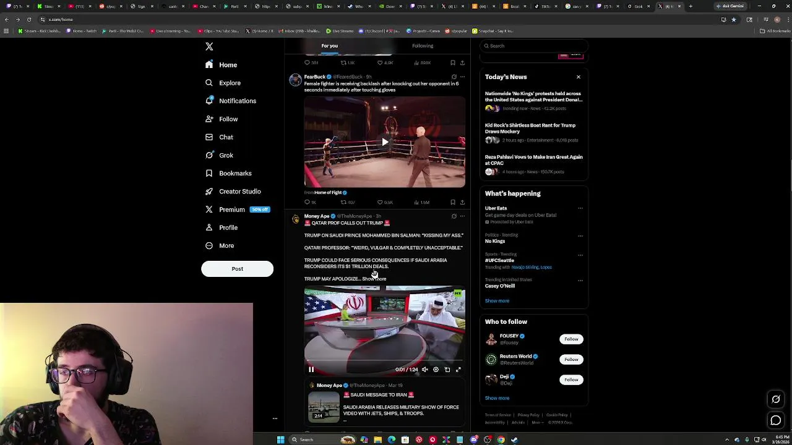Click browser Ask Gemini button

[x=730, y=6]
